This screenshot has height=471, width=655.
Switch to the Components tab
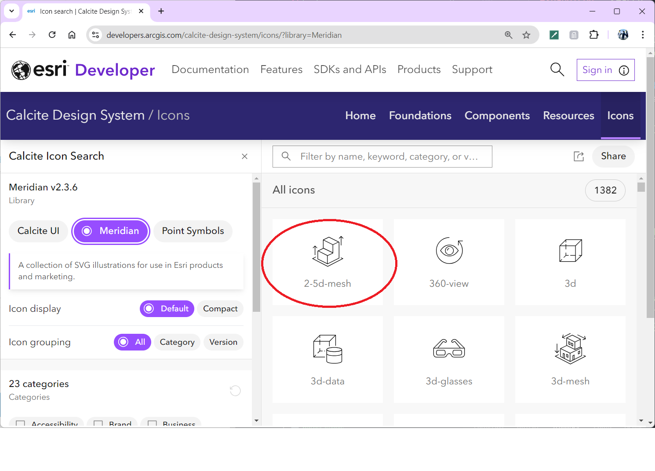click(497, 115)
